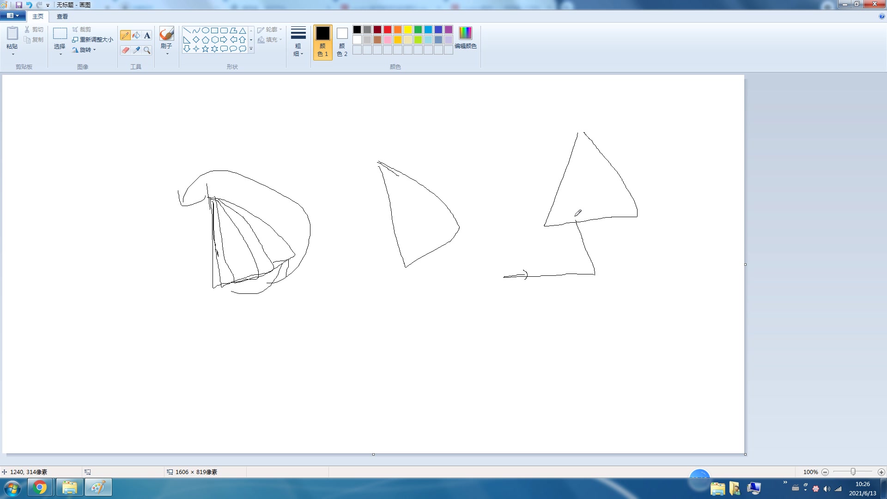This screenshot has height=499, width=887.
Task: Click the Save icon in title bar
Action: [19, 5]
